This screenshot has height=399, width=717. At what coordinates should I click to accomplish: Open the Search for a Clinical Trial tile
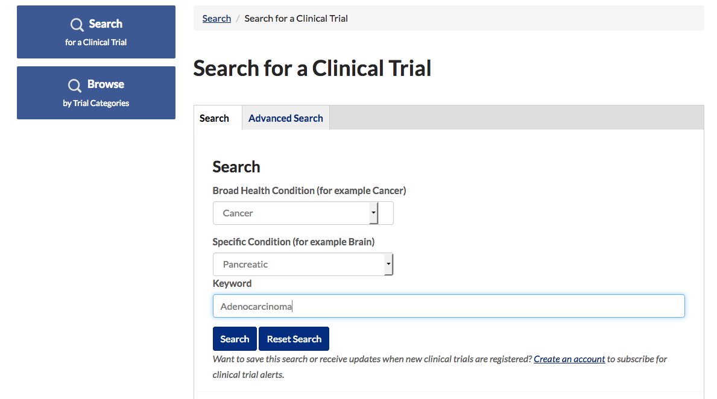(96, 32)
